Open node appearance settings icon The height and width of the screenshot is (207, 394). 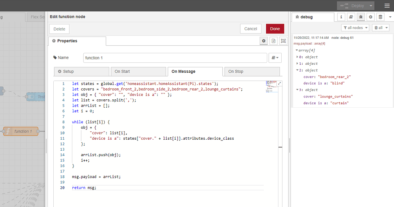283,41
